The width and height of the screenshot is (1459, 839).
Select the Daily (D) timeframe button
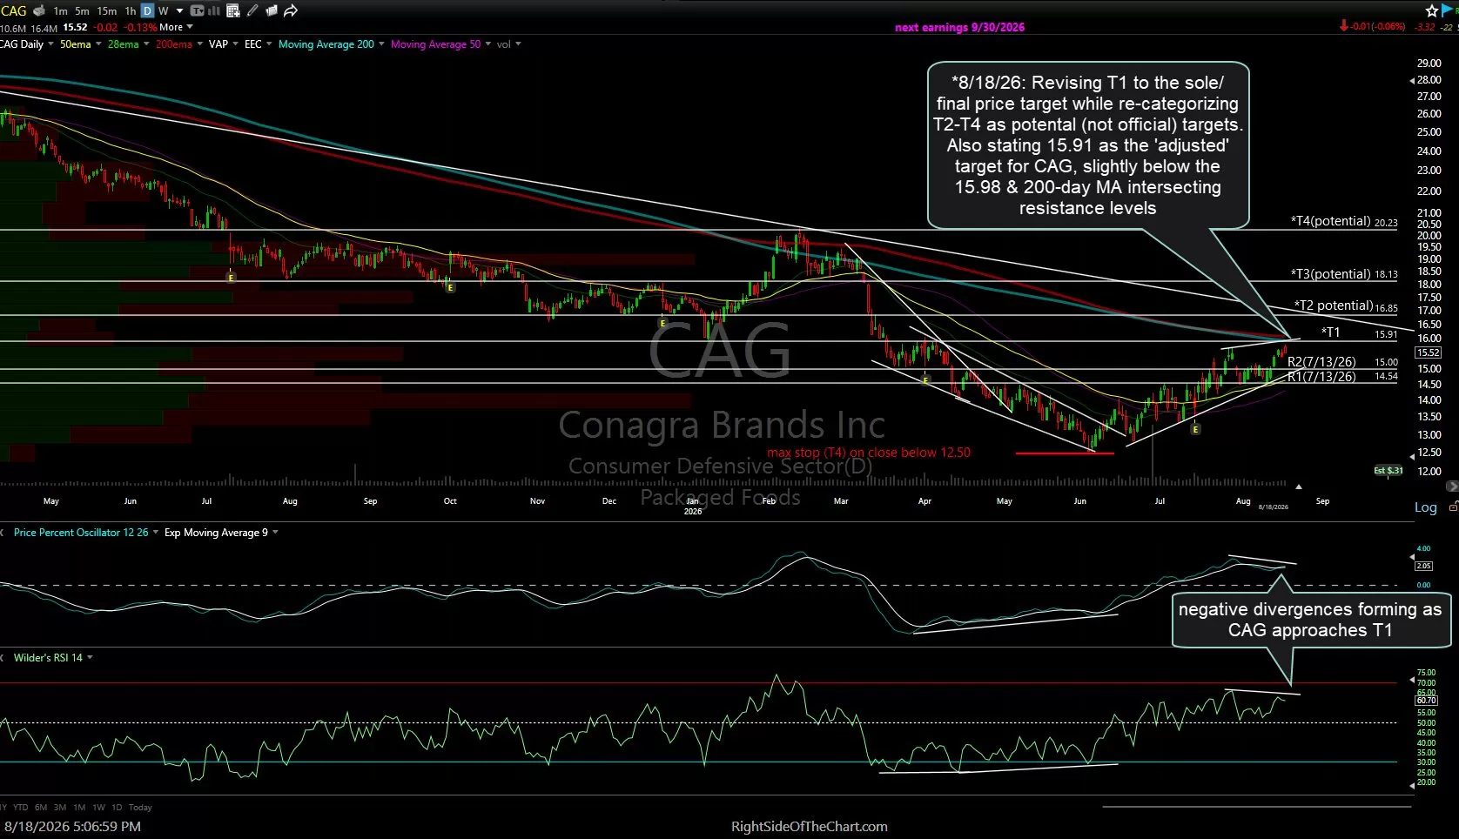147,10
